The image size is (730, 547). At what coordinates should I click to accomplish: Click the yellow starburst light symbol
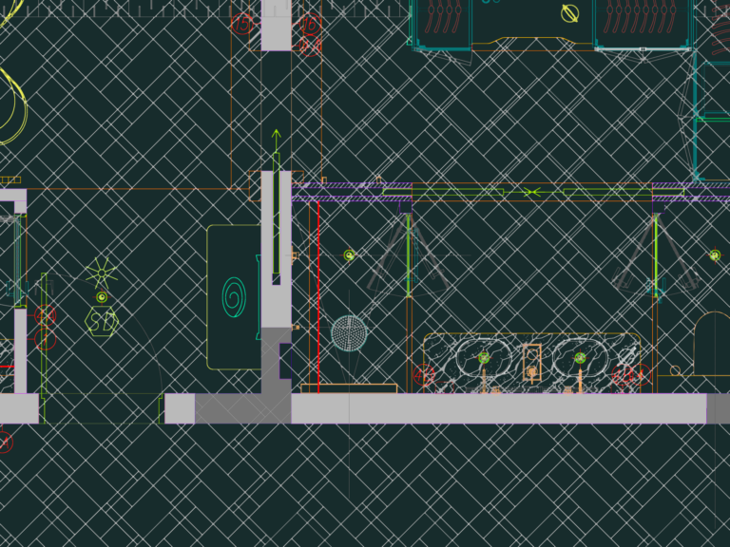tap(102, 273)
